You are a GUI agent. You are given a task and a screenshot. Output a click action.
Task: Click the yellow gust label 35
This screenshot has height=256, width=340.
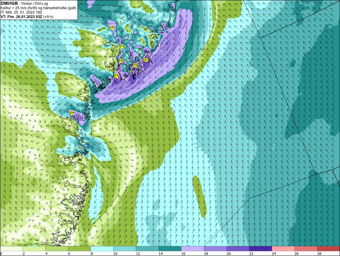click(x=116, y=75)
